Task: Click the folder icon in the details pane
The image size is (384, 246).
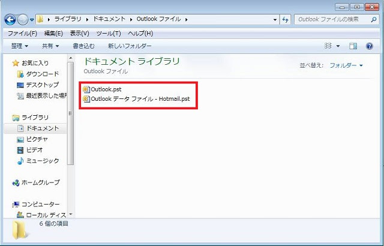Action: (x=20, y=230)
